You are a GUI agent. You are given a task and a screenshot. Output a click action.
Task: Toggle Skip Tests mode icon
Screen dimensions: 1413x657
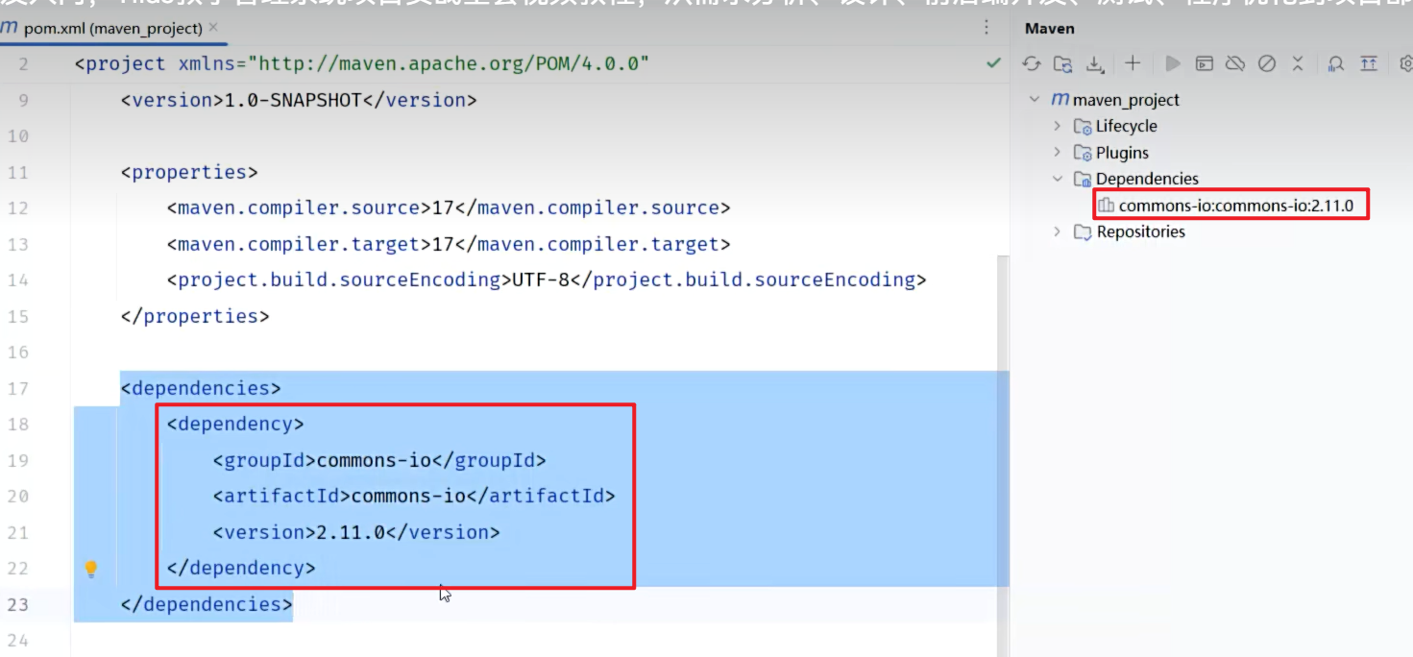(x=1267, y=63)
